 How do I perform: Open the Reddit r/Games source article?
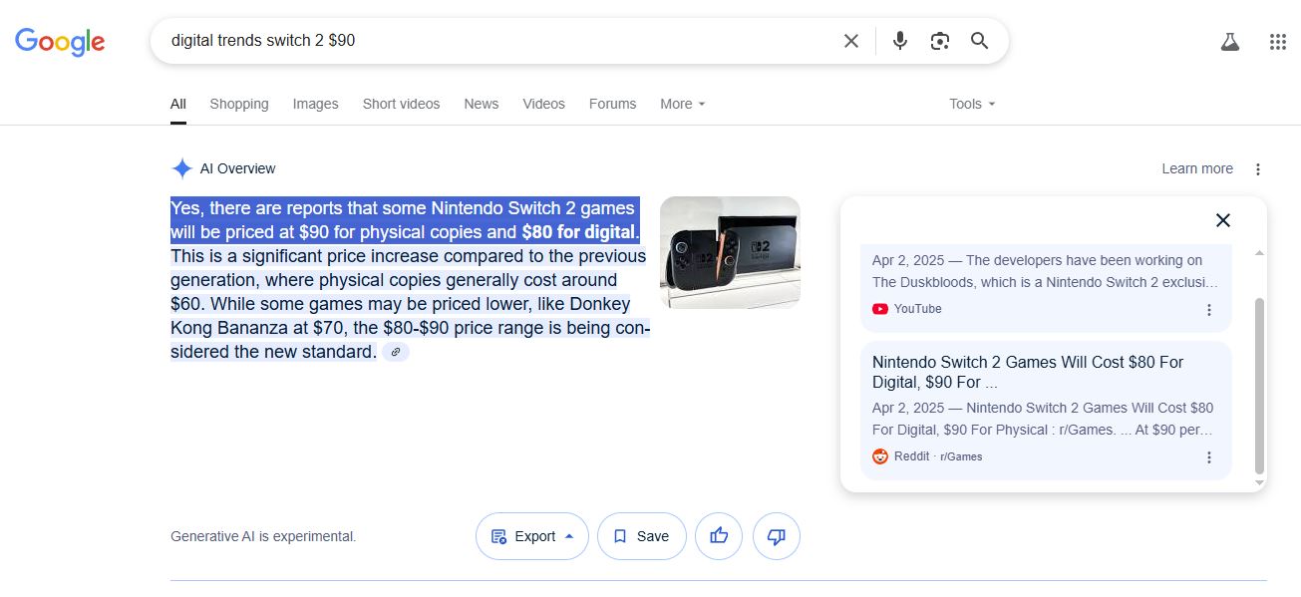[x=1027, y=372]
